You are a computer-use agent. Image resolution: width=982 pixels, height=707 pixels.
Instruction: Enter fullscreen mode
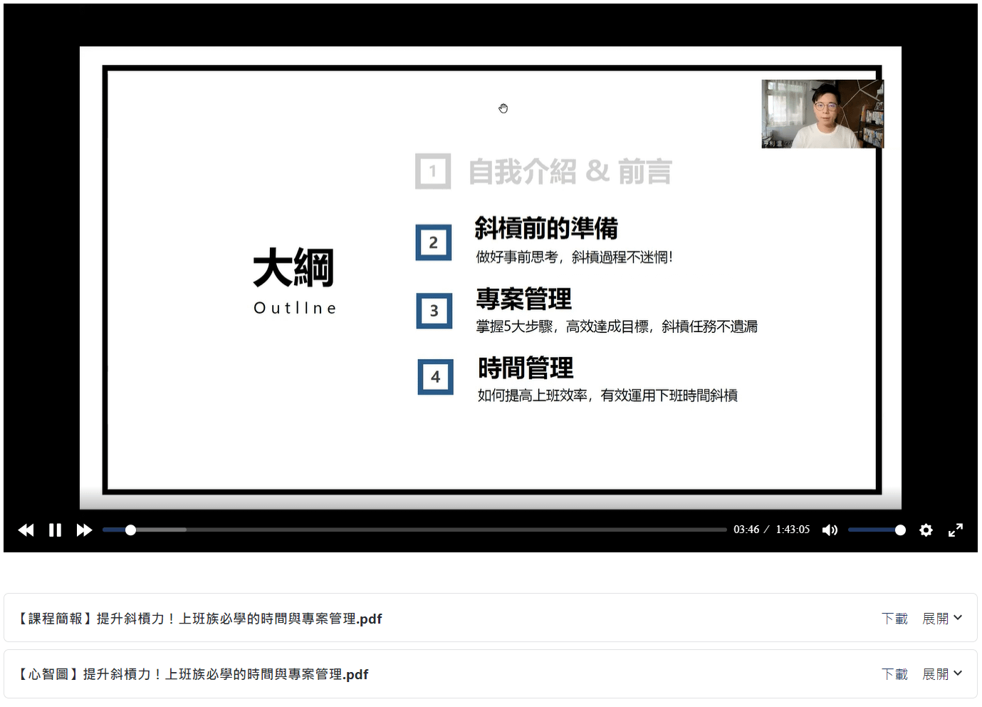point(956,530)
